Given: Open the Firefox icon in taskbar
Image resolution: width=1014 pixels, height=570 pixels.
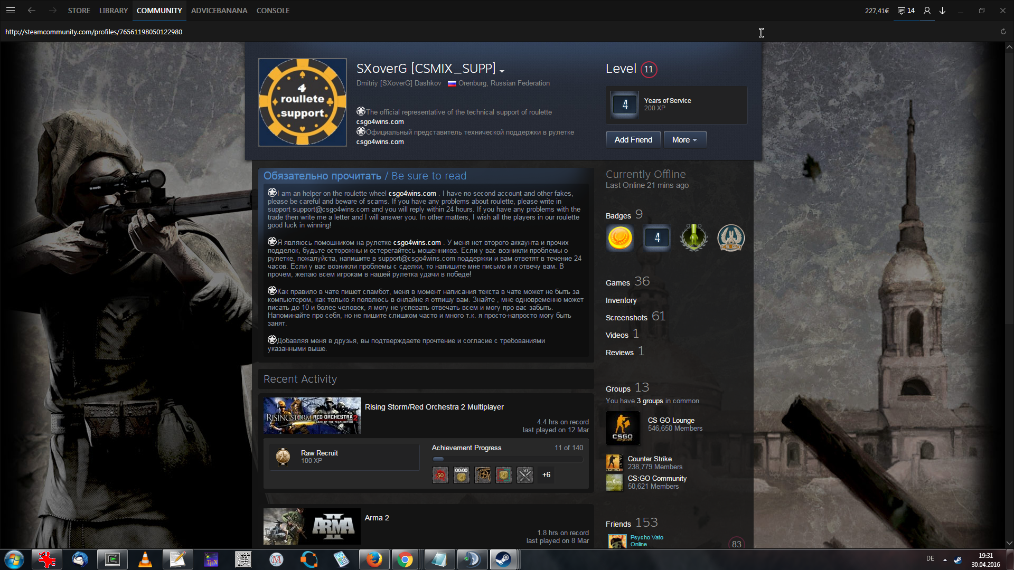Looking at the screenshot, I should pyautogui.click(x=374, y=559).
